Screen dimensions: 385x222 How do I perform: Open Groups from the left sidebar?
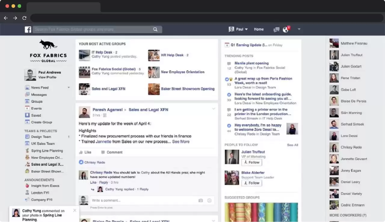tap(39, 102)
